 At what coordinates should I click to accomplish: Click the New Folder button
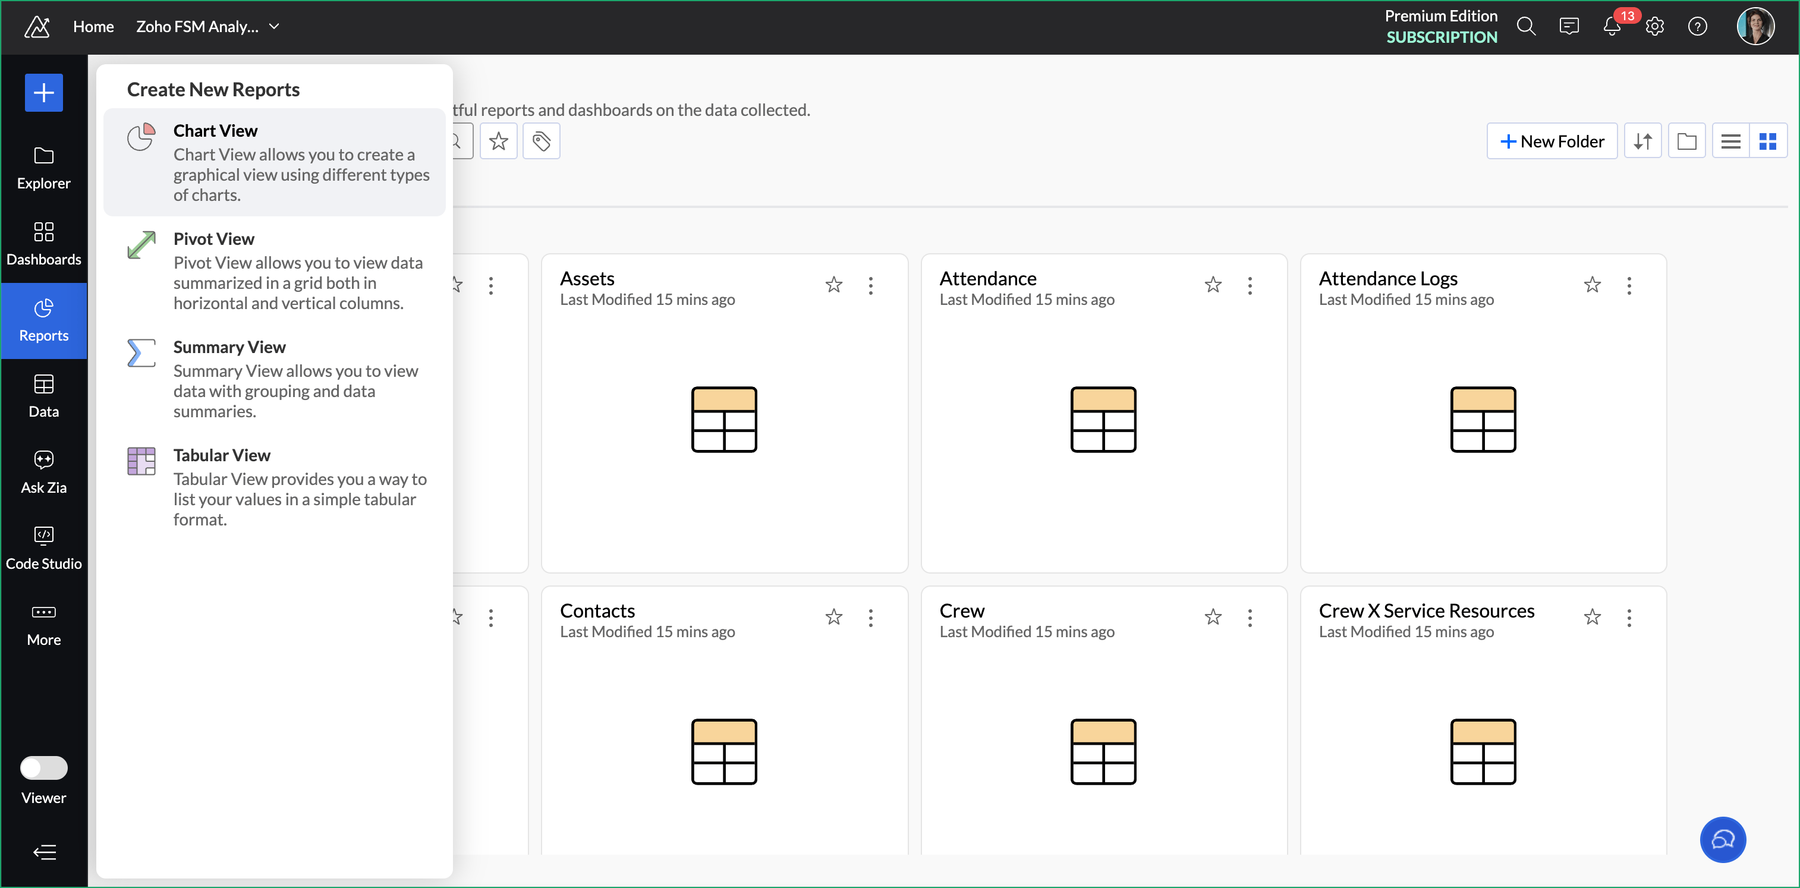(x=1552, y=141)
